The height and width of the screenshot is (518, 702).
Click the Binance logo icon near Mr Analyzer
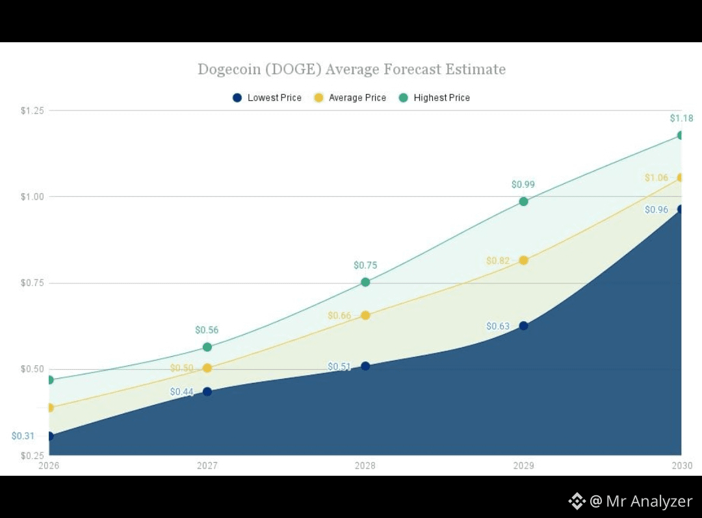click(x=577, y=501)
